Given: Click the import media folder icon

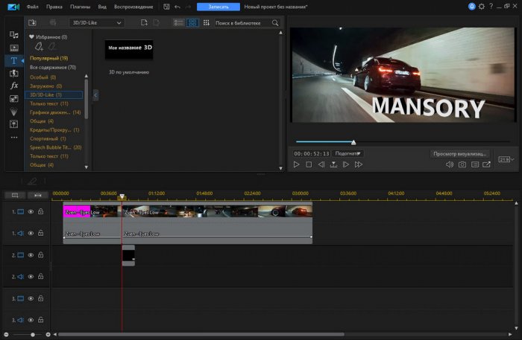Looking at the screenshot, I should 32,22.
